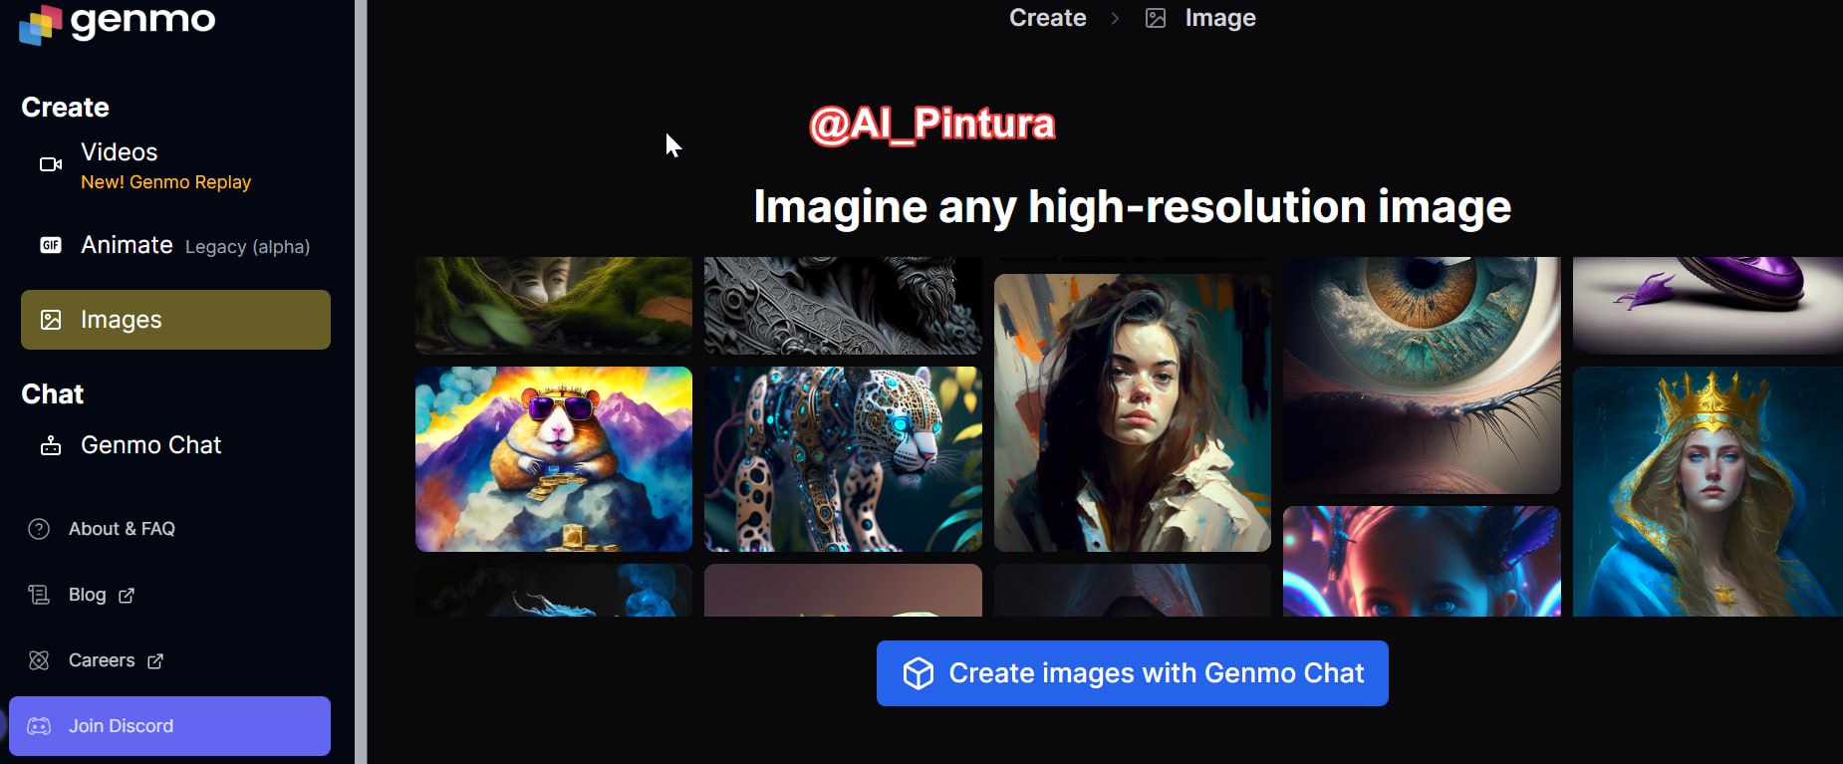This screenshot has width=1843, height=764.
Task: Open Videos in the Create menu
Action: (120, 152)
